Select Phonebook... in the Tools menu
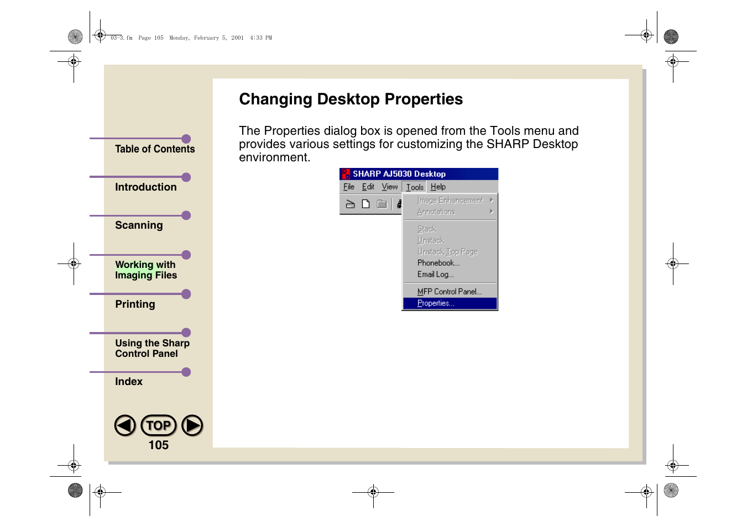Viewport: 747px width, 527px height. tap(450, 263)
